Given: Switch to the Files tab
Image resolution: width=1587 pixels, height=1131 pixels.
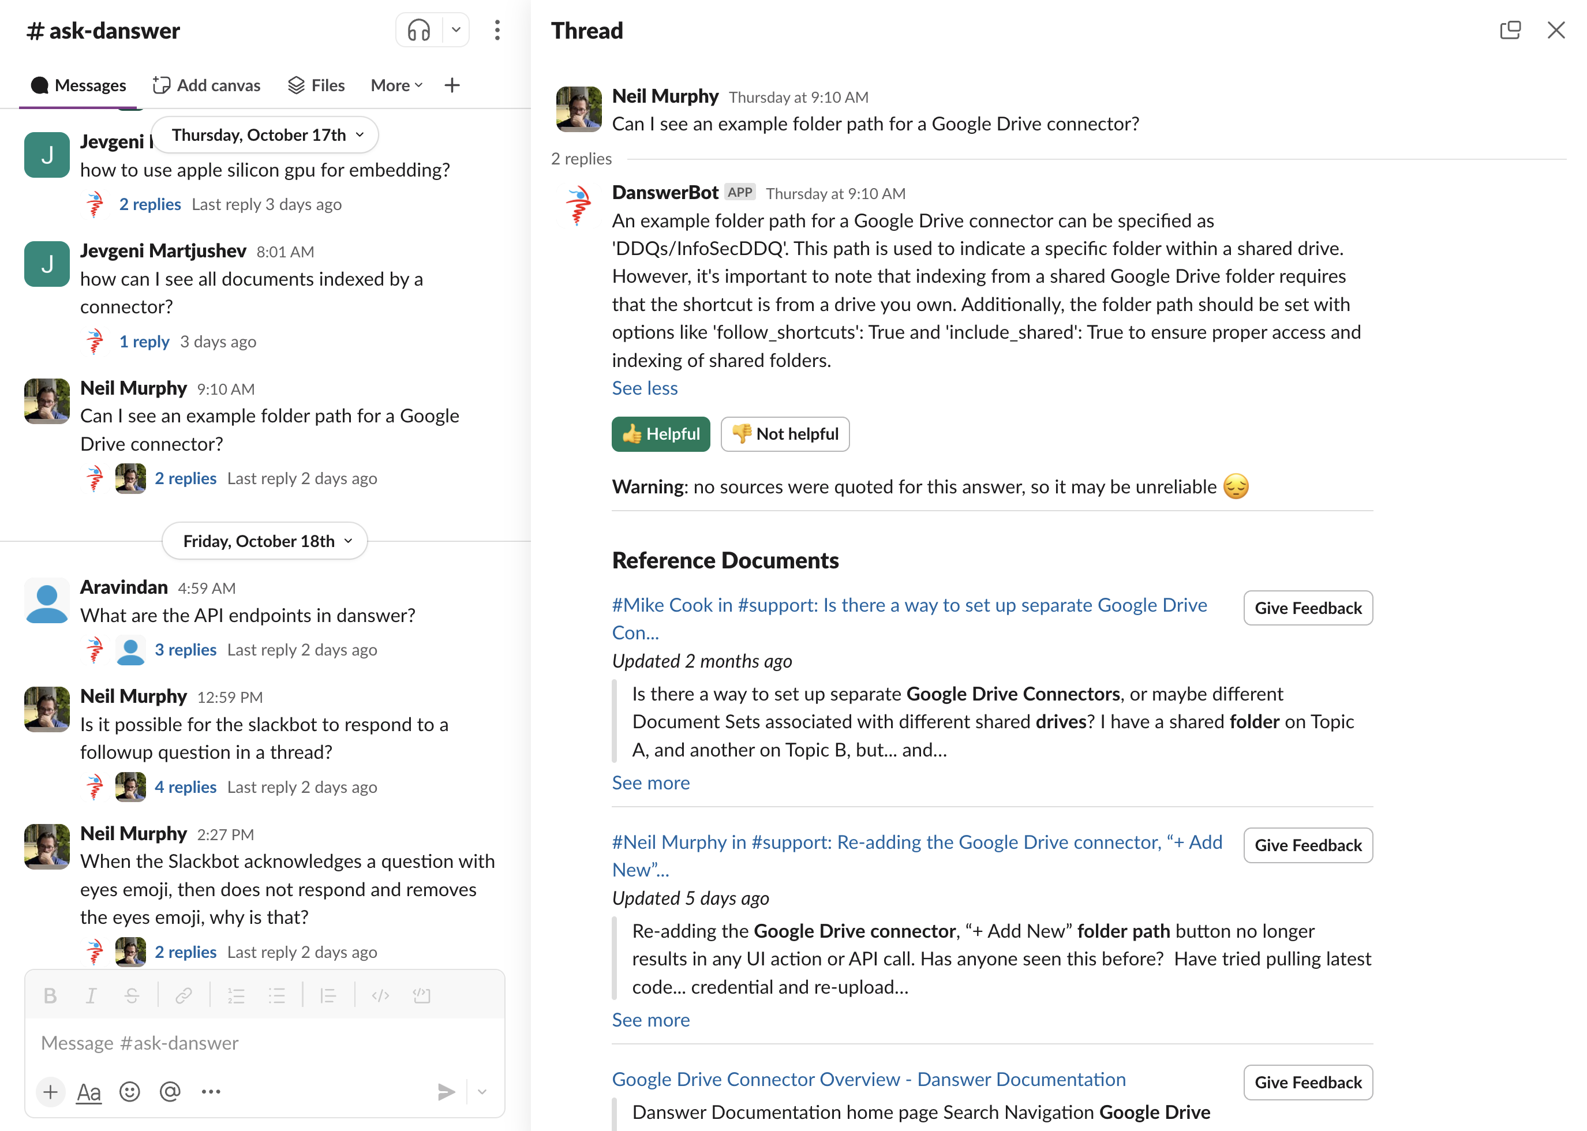Looking at the screenshot, I should 317,85.
